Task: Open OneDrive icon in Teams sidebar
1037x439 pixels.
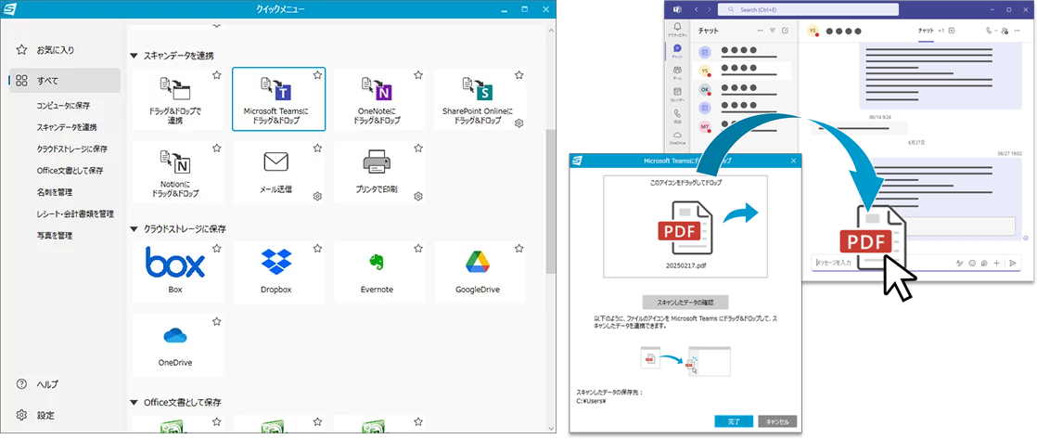Action: point(677,136)
